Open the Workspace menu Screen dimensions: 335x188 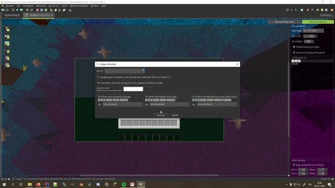(28, 6)
